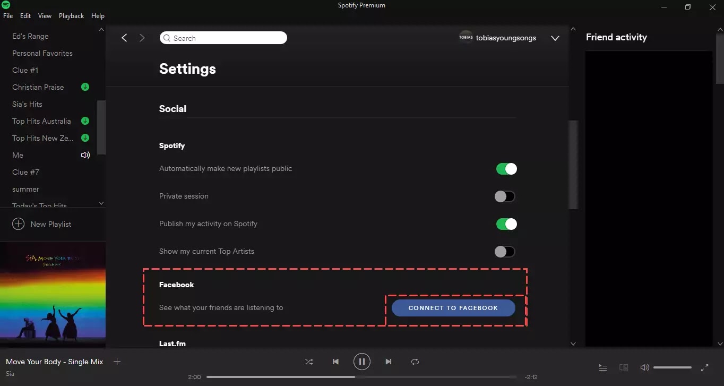Open the Christian Praise playlist
The image size is (724, 386).
38,87
